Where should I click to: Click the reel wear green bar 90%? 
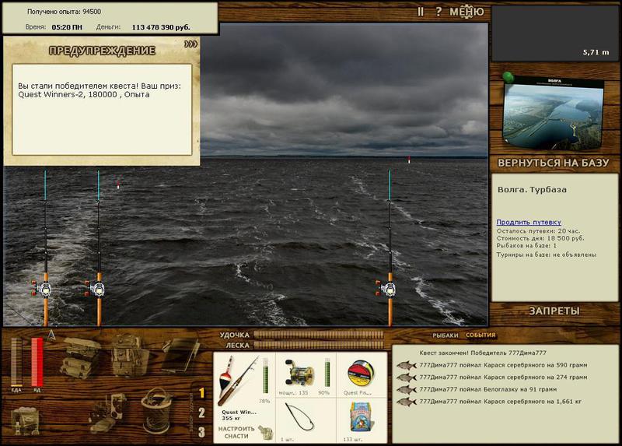coord(327,372)
